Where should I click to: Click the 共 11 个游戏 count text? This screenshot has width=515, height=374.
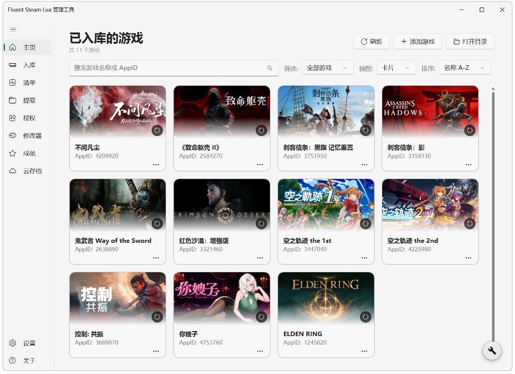[x=84, y=50]
